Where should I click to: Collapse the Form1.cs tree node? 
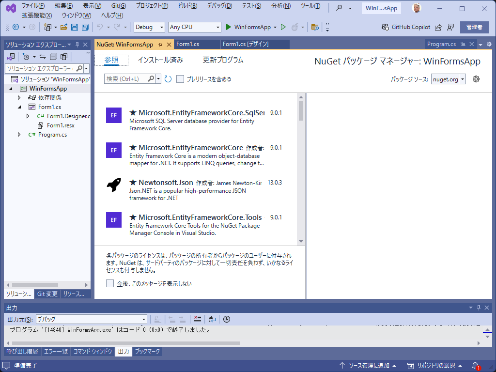[19, 107]
